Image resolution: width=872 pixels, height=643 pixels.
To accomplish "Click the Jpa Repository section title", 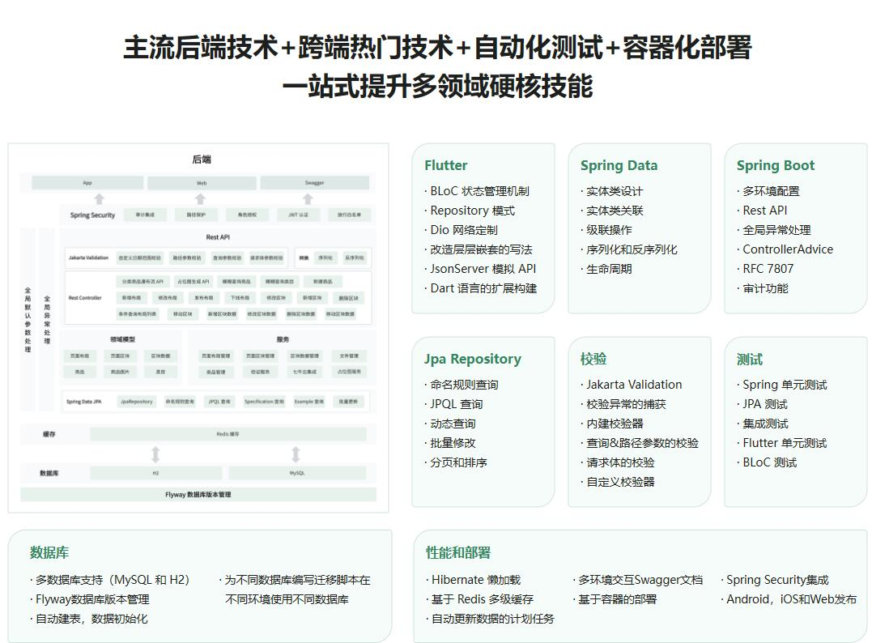I will pyautogui.click(x=472, y=359).
